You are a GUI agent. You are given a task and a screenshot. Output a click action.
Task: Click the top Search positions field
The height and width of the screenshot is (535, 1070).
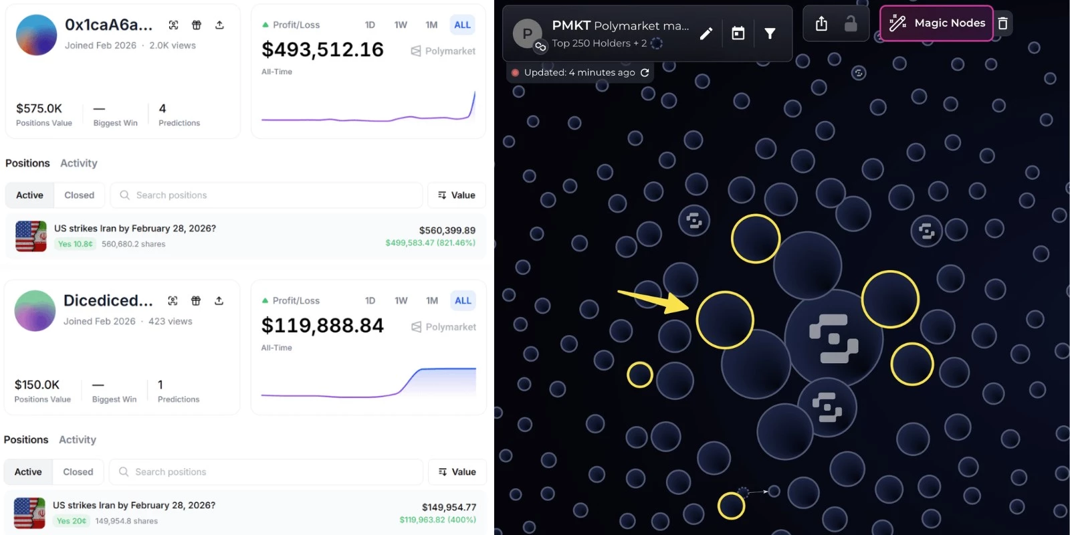(x=267, y=195)
